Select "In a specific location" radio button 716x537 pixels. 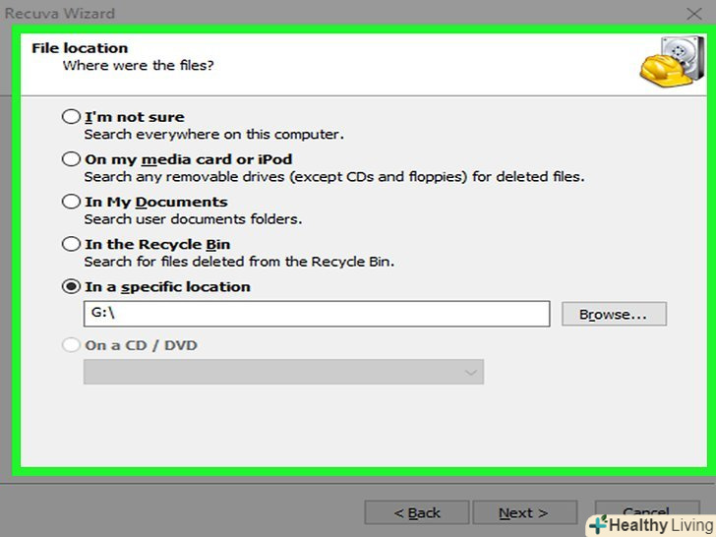point(71,287)
